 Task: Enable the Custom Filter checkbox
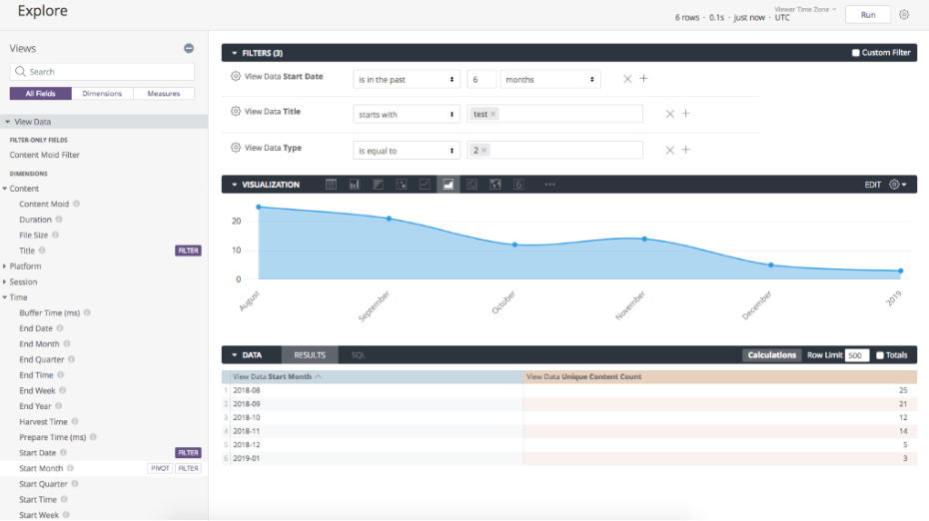(855, 53)
